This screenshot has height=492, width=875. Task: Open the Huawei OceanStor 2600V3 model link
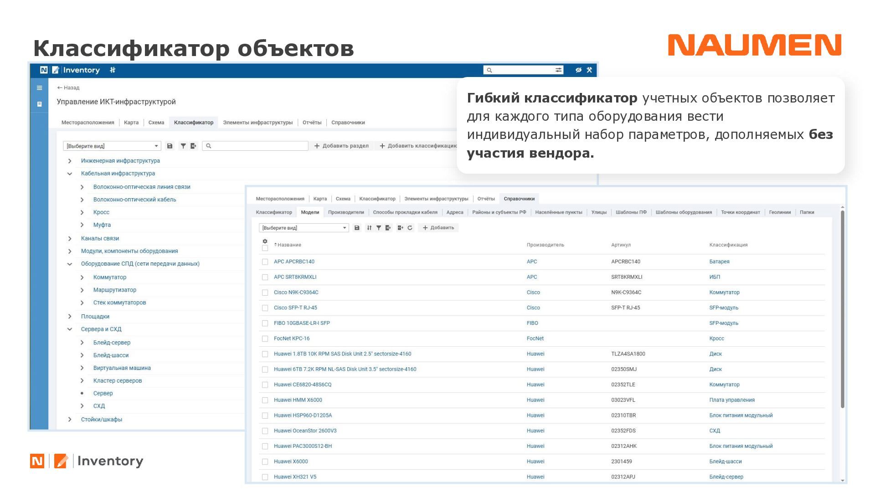[x=305, y=430]
